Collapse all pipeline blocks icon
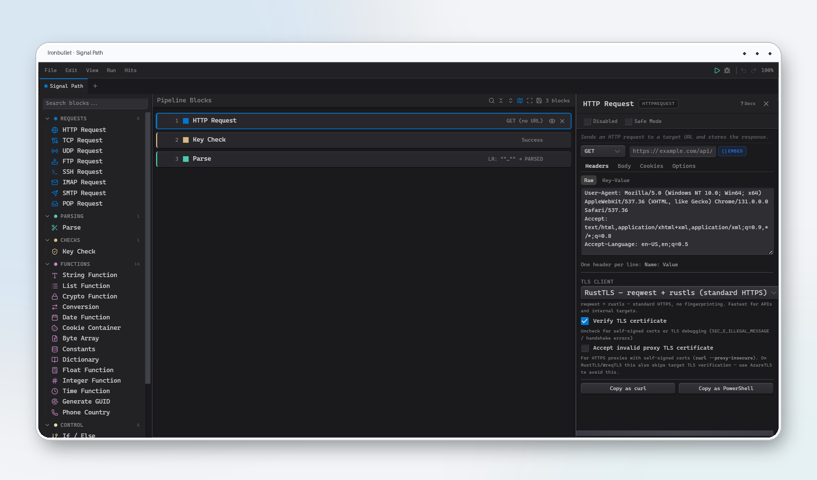The width and height of the screenshot is (817, 480). pos(501,101)
